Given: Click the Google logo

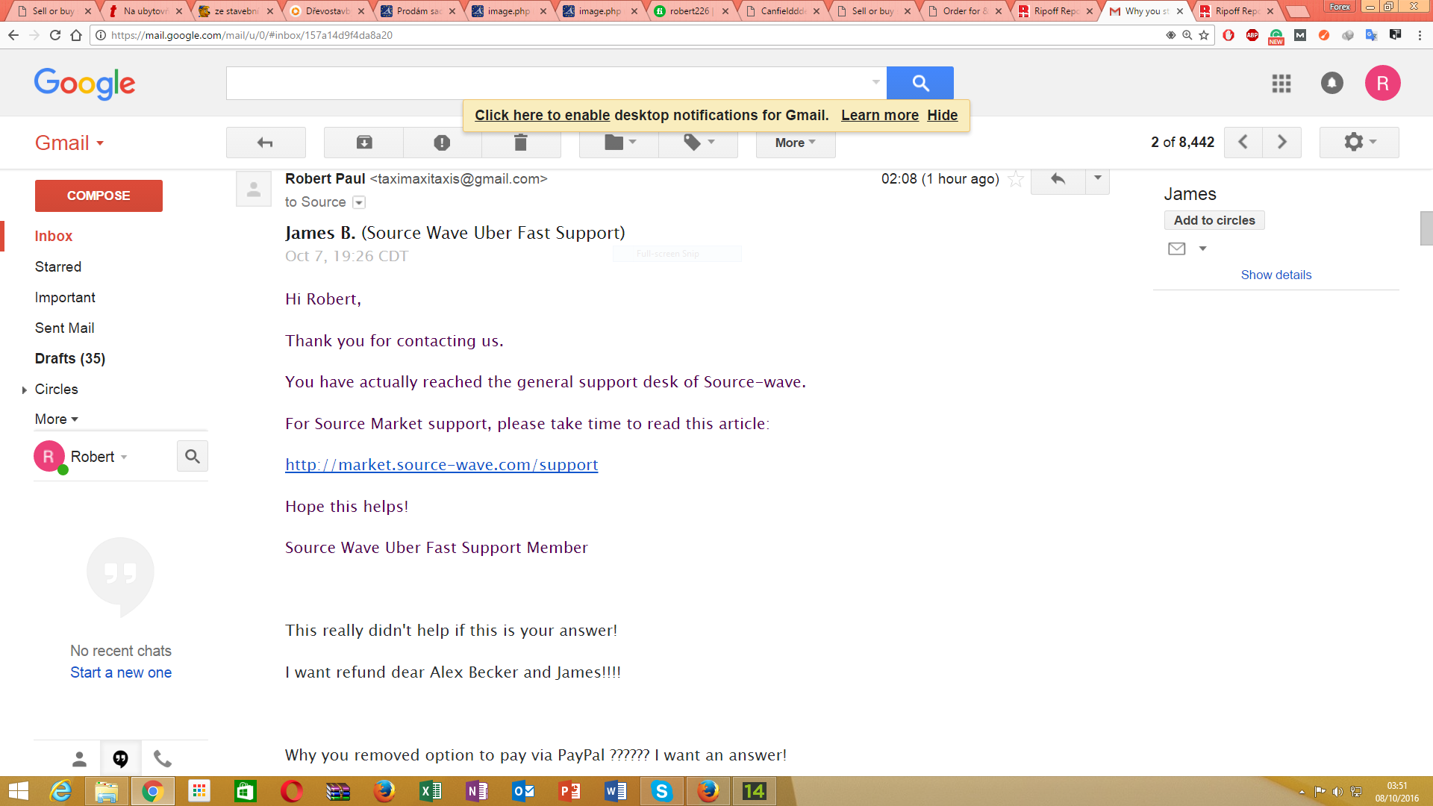Looking at the screenshot, I should click(x=84, y=84).
